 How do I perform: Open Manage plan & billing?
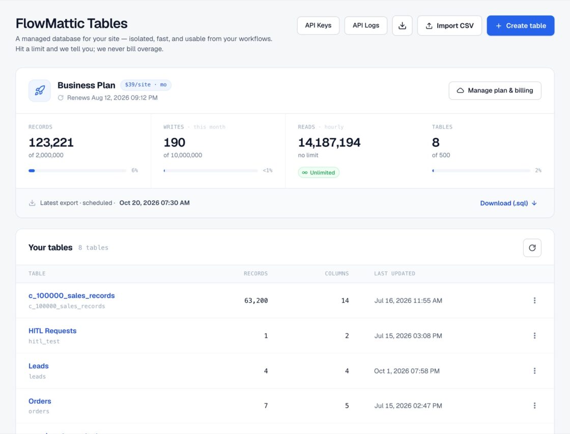click(495, 90)
